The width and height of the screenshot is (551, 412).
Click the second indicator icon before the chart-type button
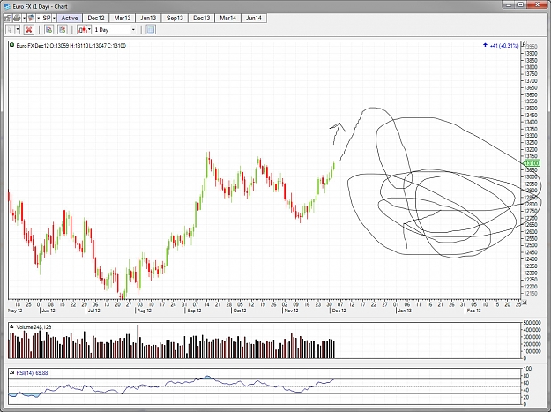click(x=63, y=29)
